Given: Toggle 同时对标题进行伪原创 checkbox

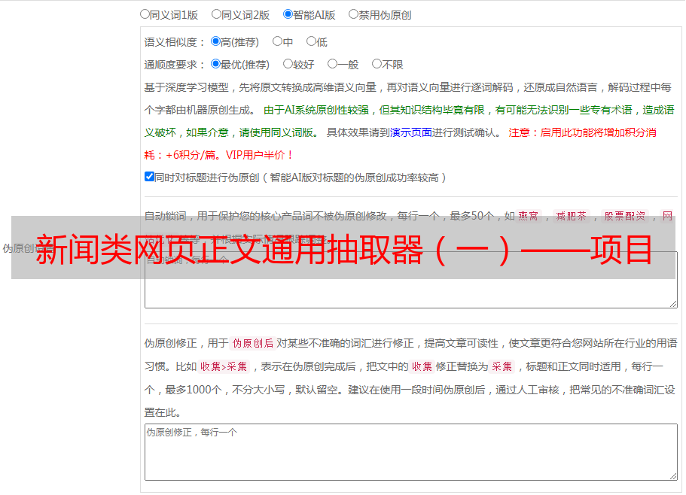Looking at the screenshot, I should click(149, 177).
